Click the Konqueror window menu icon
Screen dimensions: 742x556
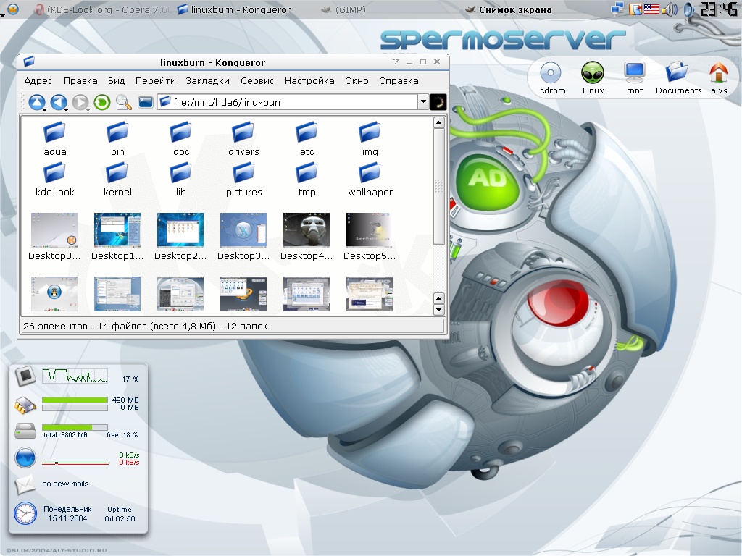[29, 62]
